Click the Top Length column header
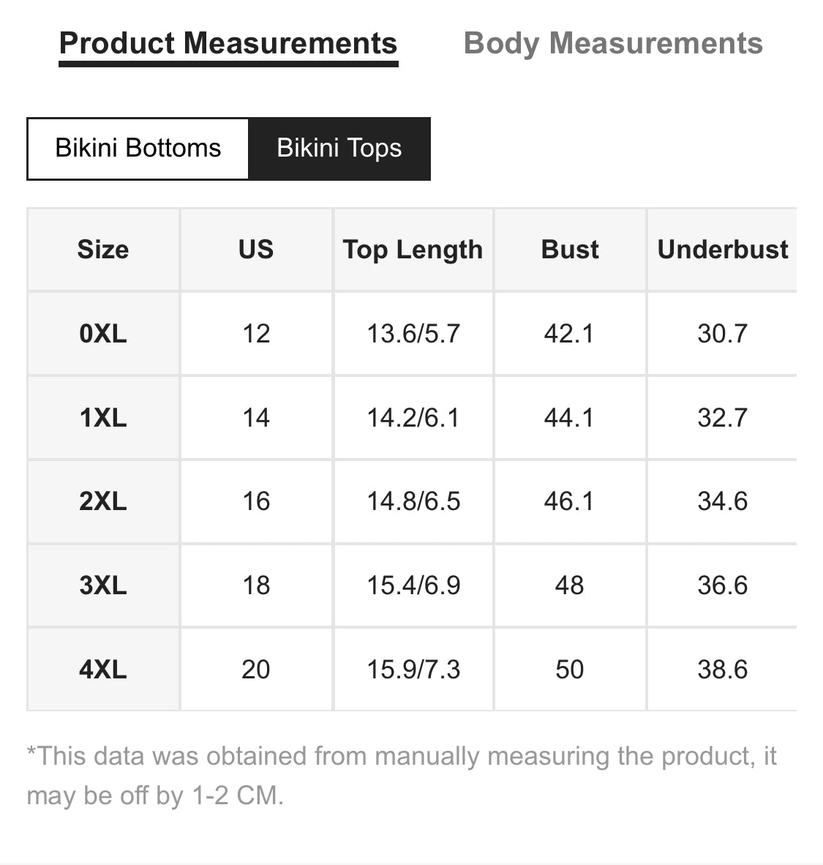 [413, 250]
